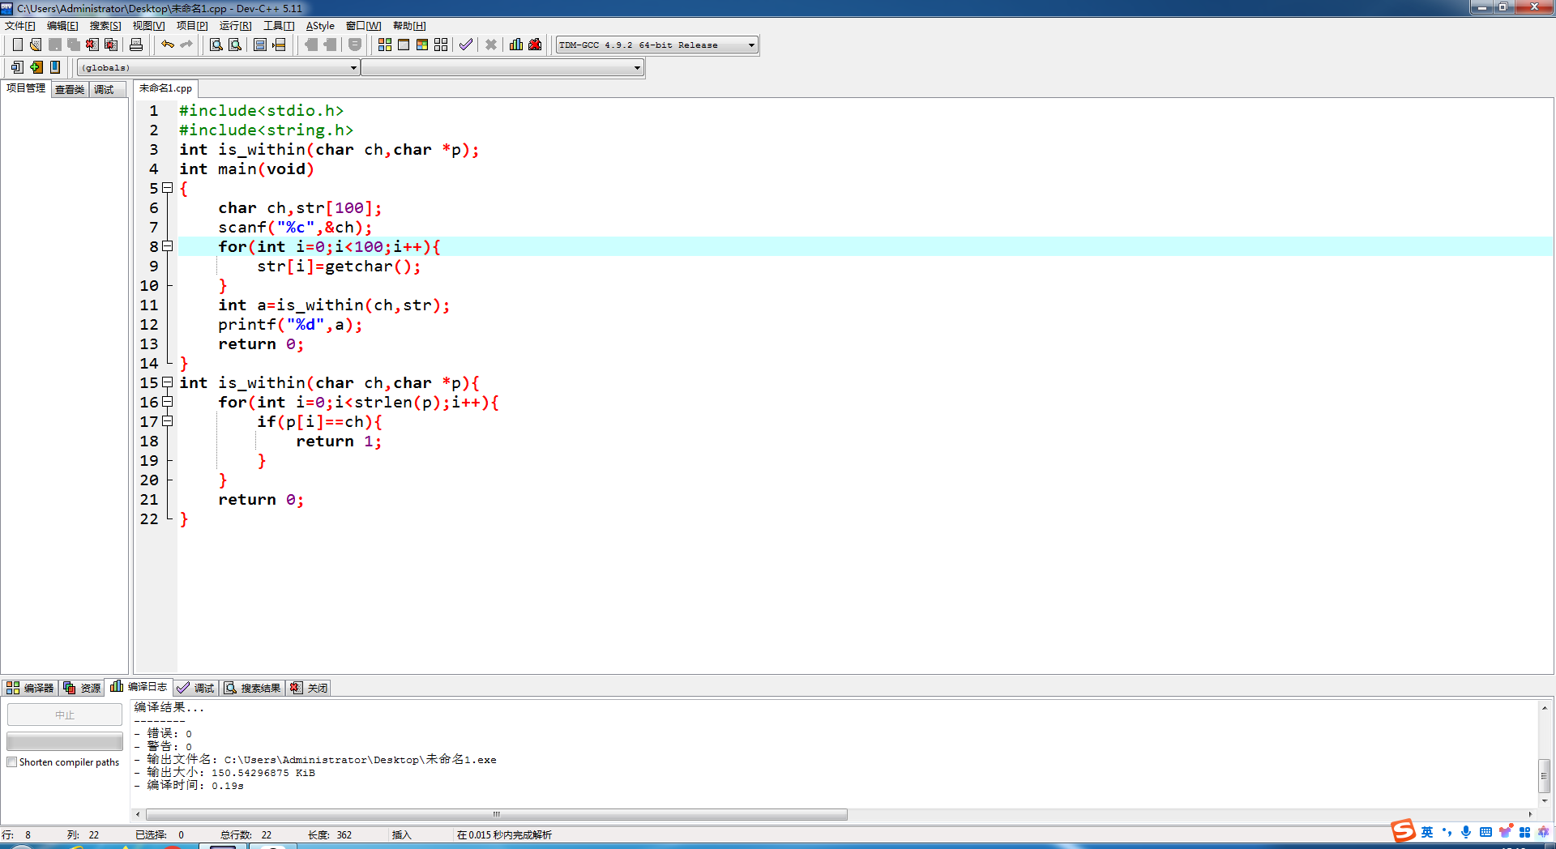Image resolution: width=1556 pixels, height=849 pixels.
Task: Click the compile log scroll right arrow
Action: (x=1530, y=814)
